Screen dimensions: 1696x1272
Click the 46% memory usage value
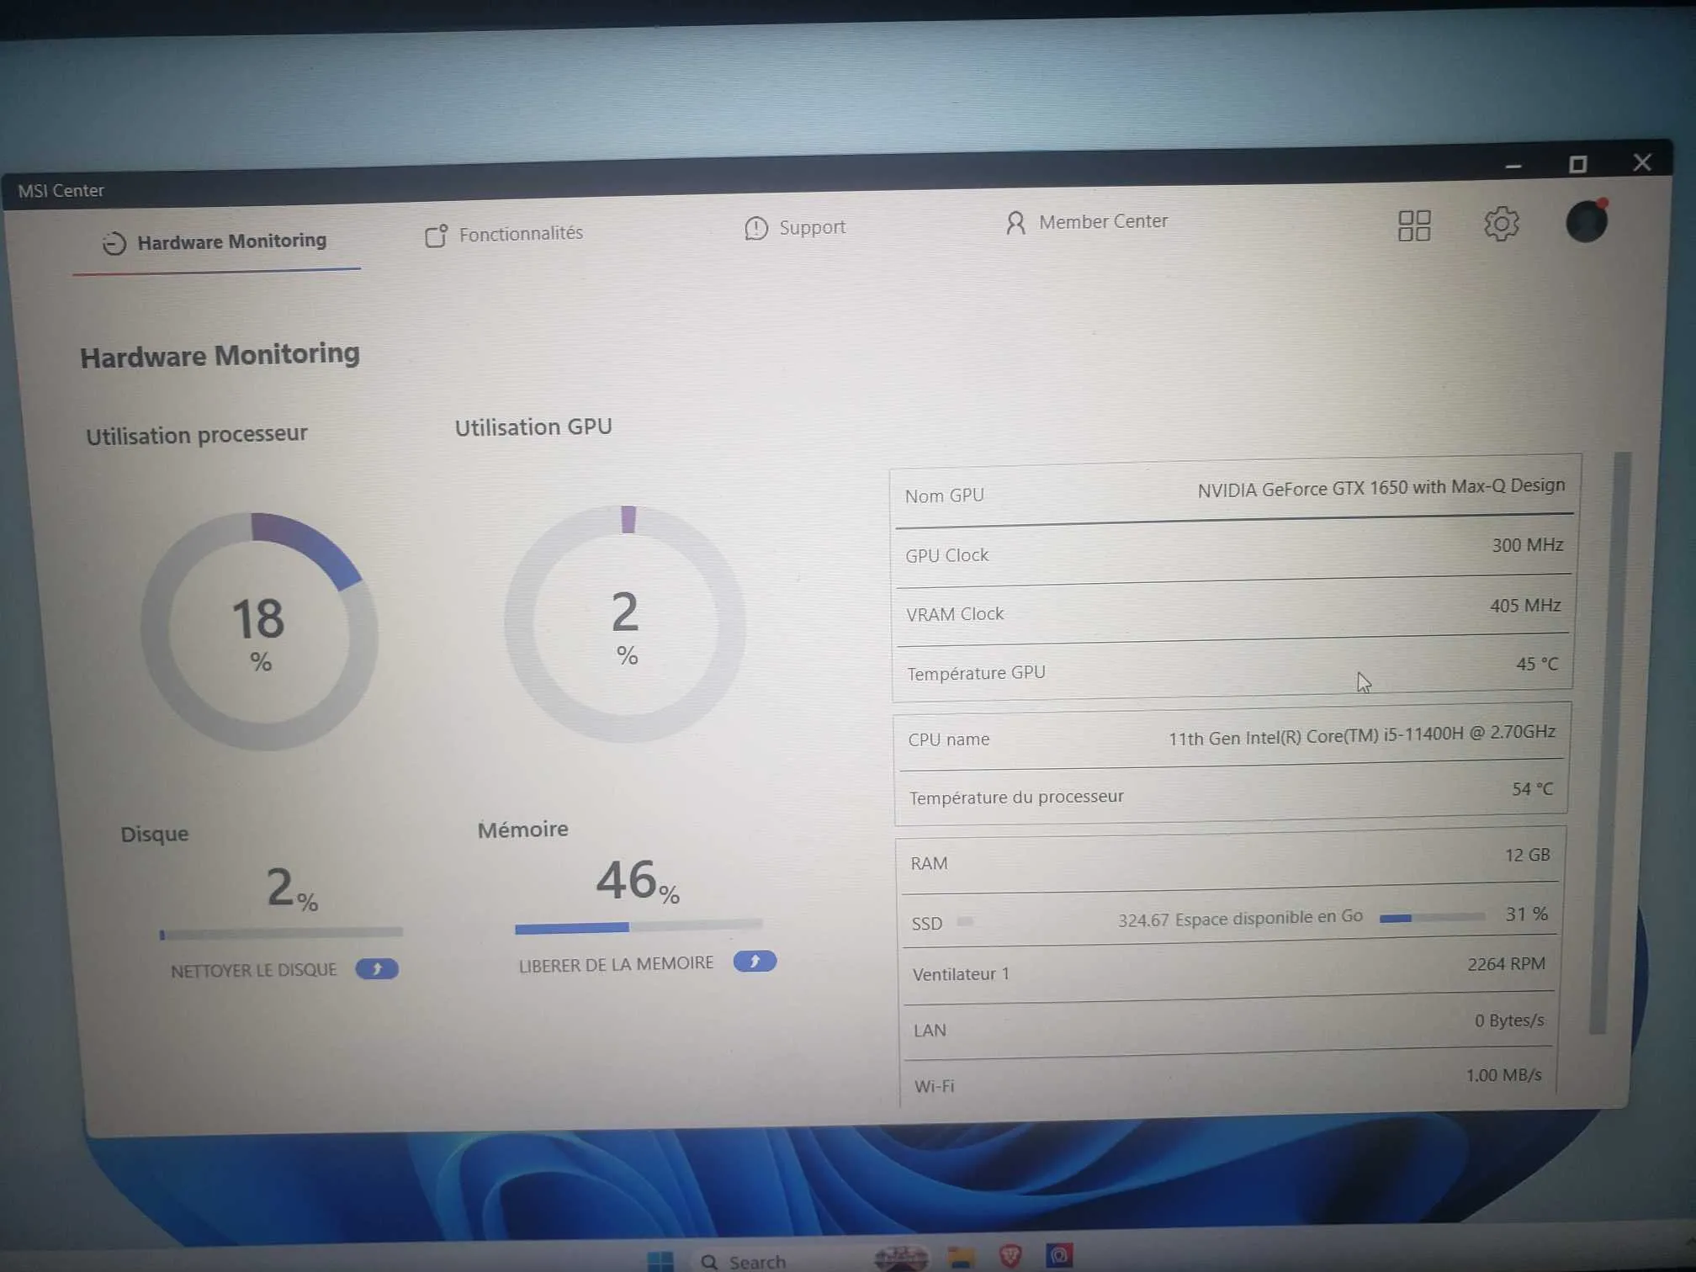point(638,881)
